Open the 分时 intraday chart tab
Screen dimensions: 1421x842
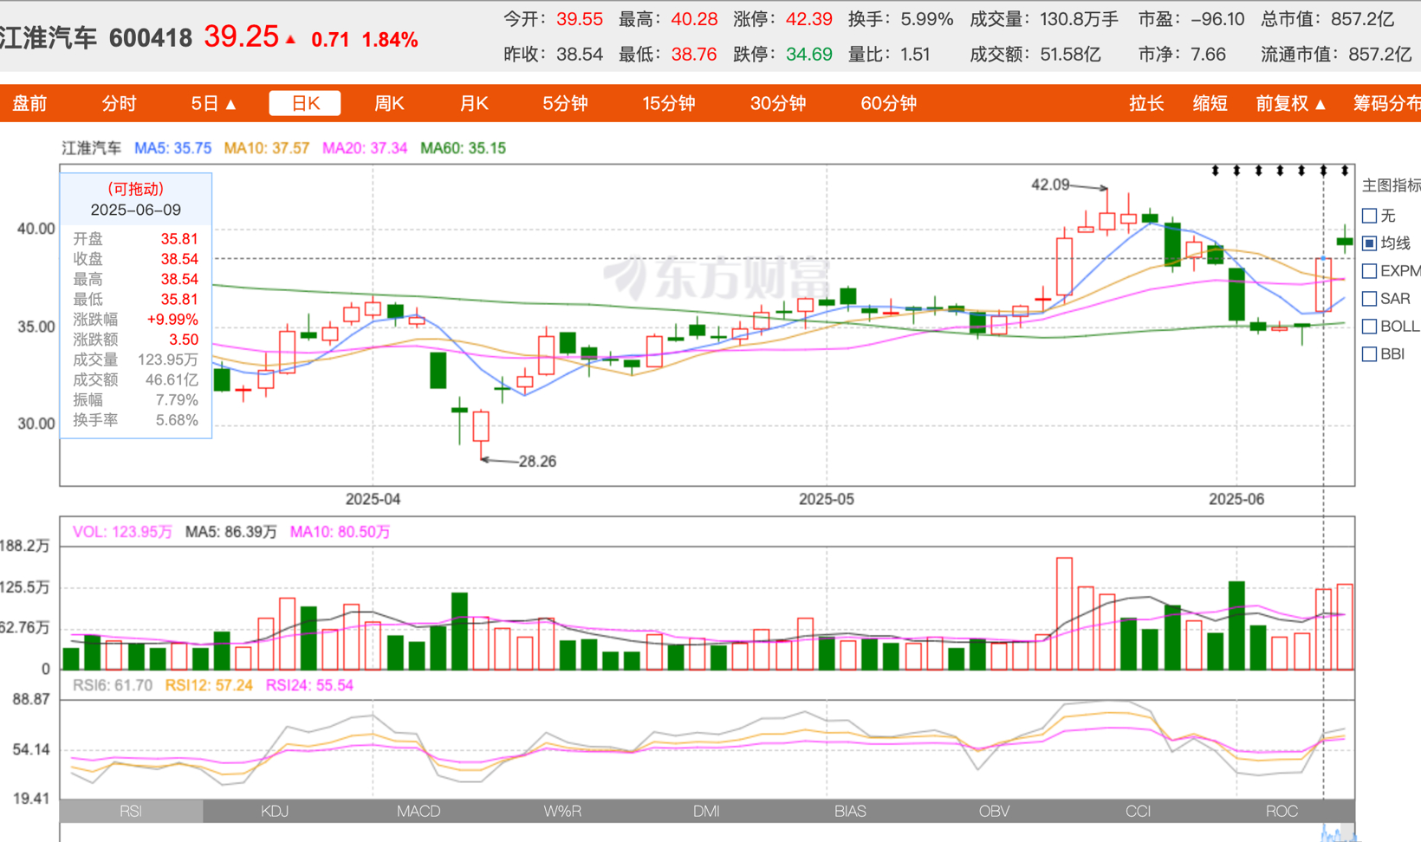(119, 104)
